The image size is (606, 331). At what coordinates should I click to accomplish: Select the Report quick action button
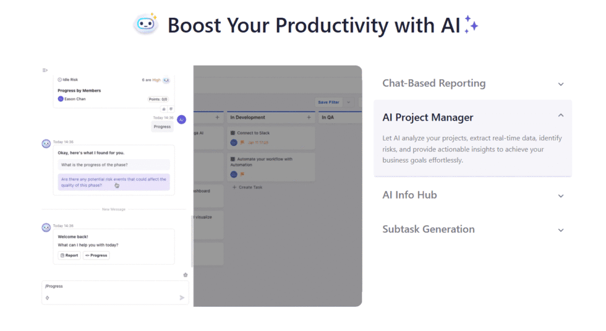point(69,255)
